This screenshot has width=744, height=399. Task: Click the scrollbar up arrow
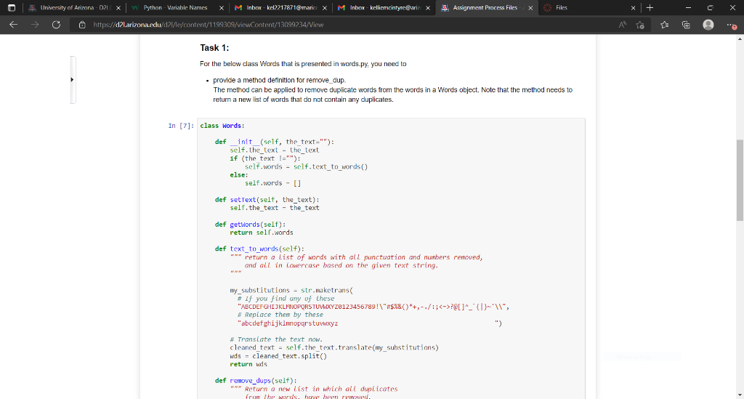[740, 39]
